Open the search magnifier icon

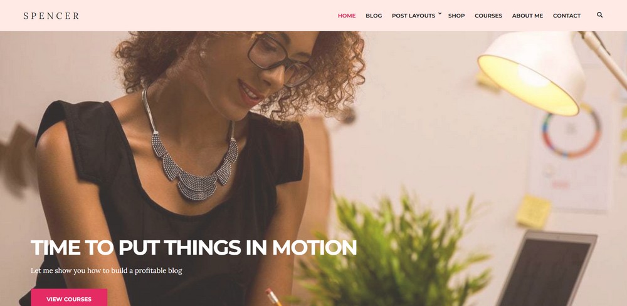(599, 15)
